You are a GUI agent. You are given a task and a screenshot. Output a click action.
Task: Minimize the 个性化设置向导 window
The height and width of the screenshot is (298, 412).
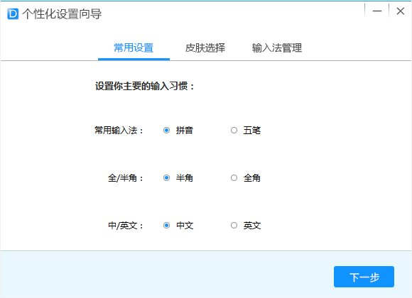pos(377,11)
